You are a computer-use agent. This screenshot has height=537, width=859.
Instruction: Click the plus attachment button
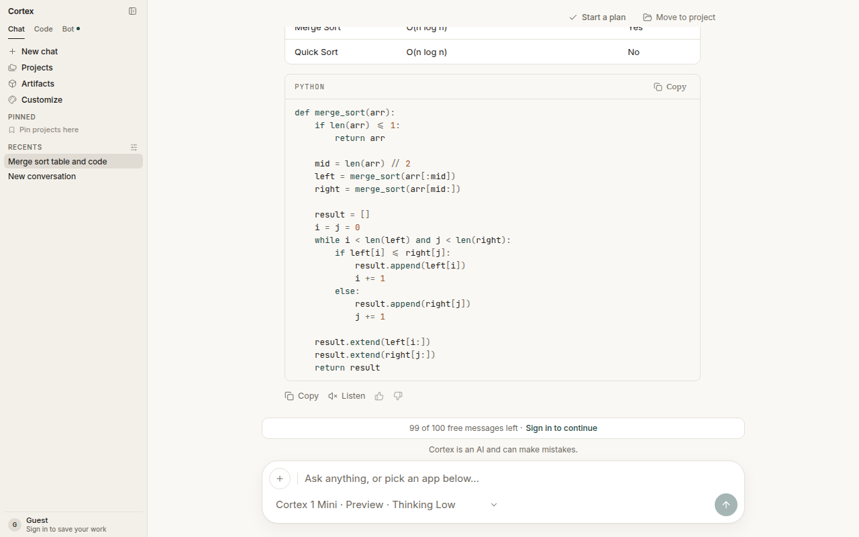280,479
